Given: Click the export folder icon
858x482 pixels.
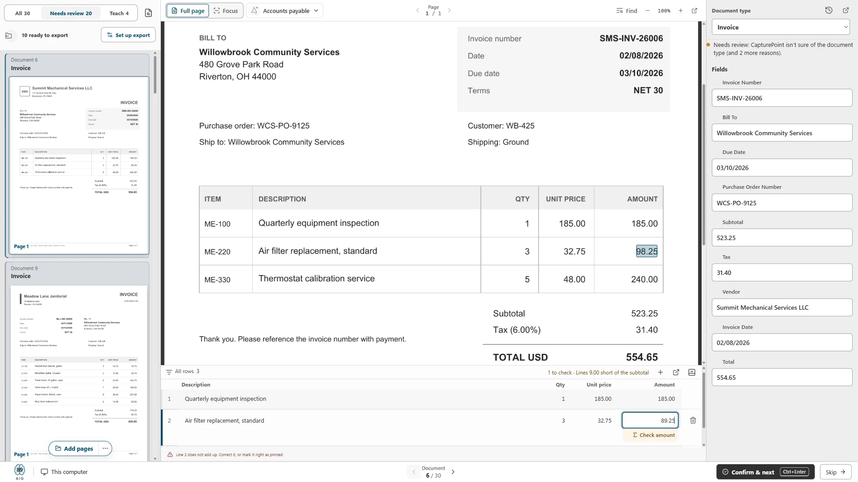Looking at the screenshot, I should click(8, 35).
